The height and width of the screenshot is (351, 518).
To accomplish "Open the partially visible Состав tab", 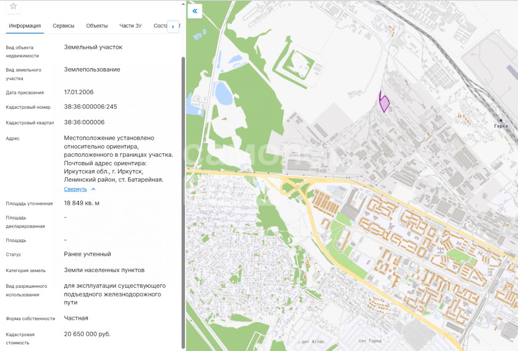I will [x=161, y=26].
